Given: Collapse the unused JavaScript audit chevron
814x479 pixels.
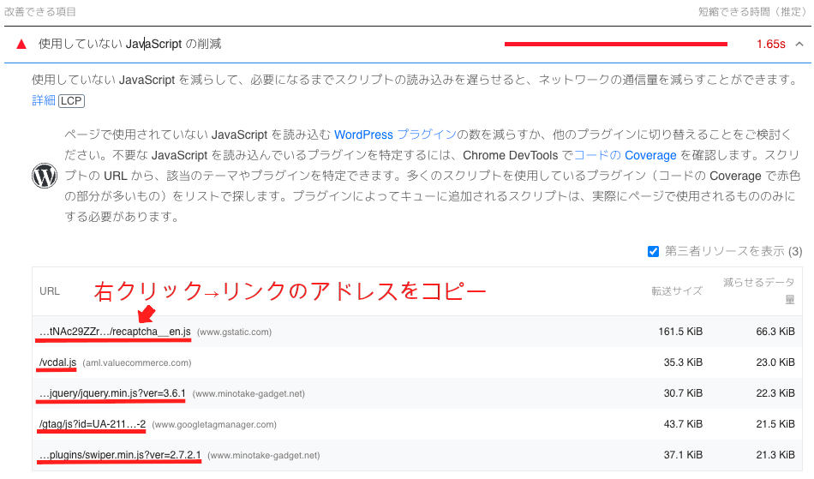Looking at the screenshot, I should [x=799, y=44].
